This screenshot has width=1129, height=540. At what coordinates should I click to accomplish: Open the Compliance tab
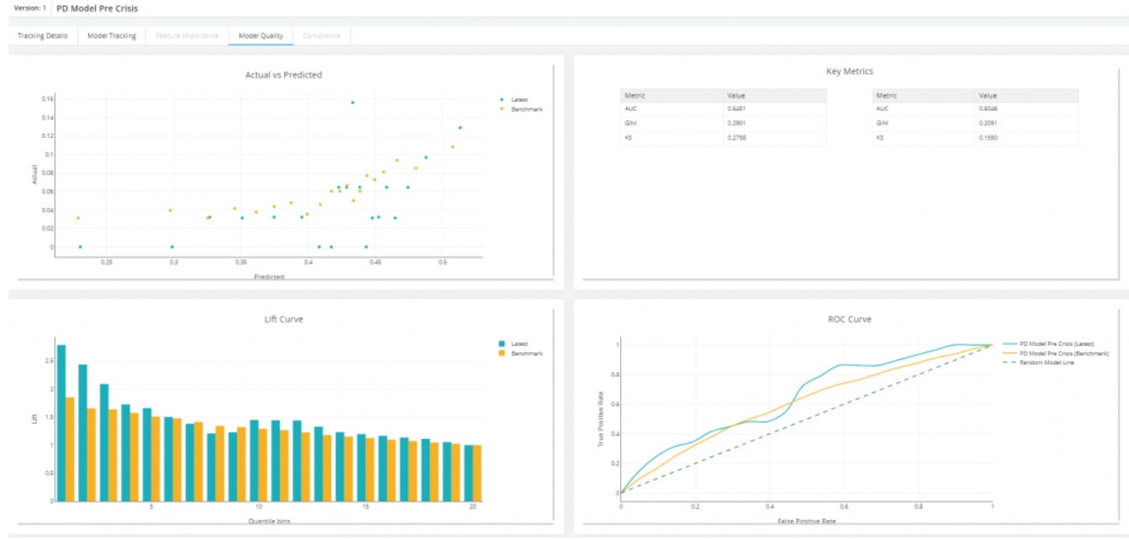321,36
